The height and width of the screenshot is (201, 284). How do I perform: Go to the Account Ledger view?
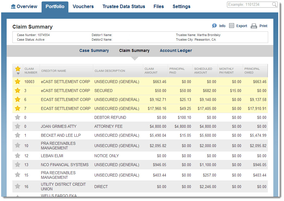click(x=176, y=50)
